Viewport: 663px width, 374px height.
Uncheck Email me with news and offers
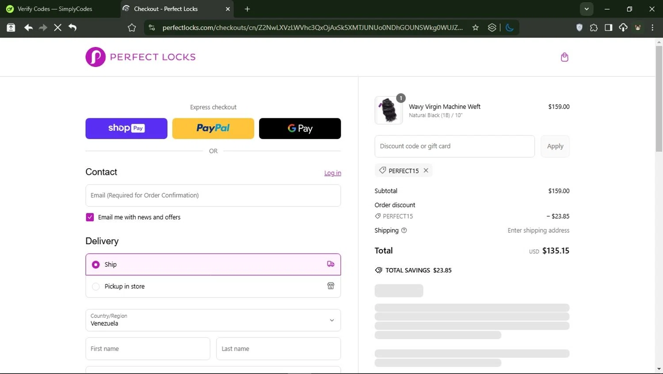(90, 217)
